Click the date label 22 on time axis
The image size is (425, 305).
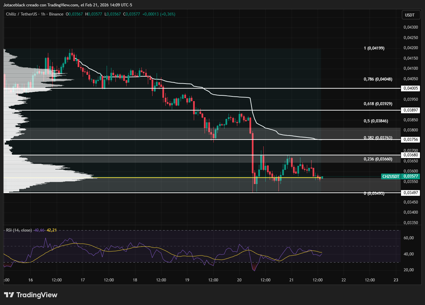click(x=344, y=280)
